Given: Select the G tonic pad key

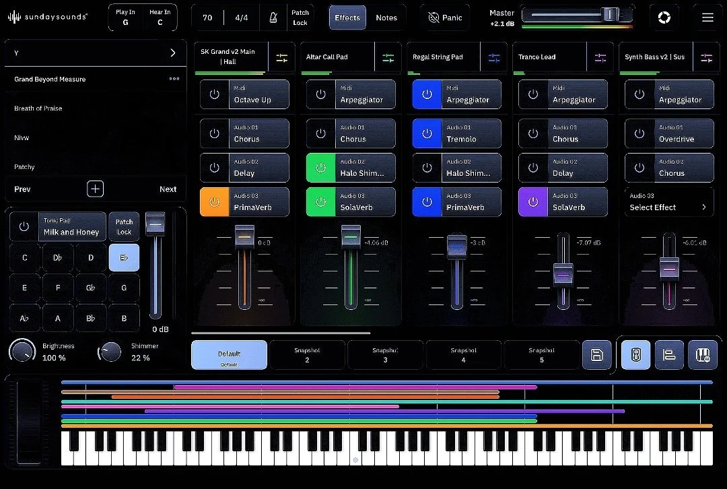Looking at the screenshot, I should 124,288.
